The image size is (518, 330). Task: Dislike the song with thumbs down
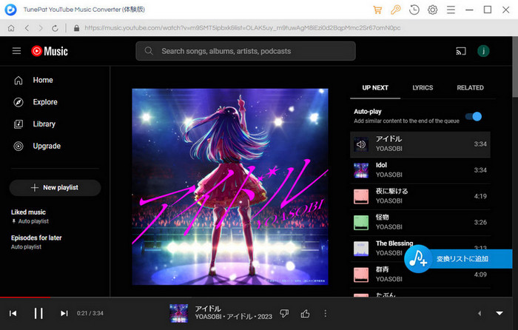click(284, 314)
